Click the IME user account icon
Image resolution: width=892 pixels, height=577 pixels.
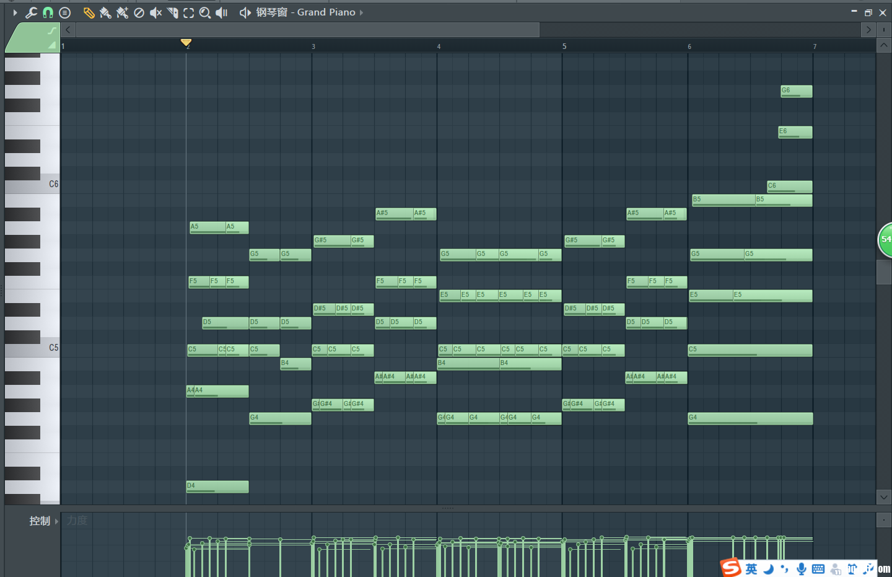coord(836,569)
